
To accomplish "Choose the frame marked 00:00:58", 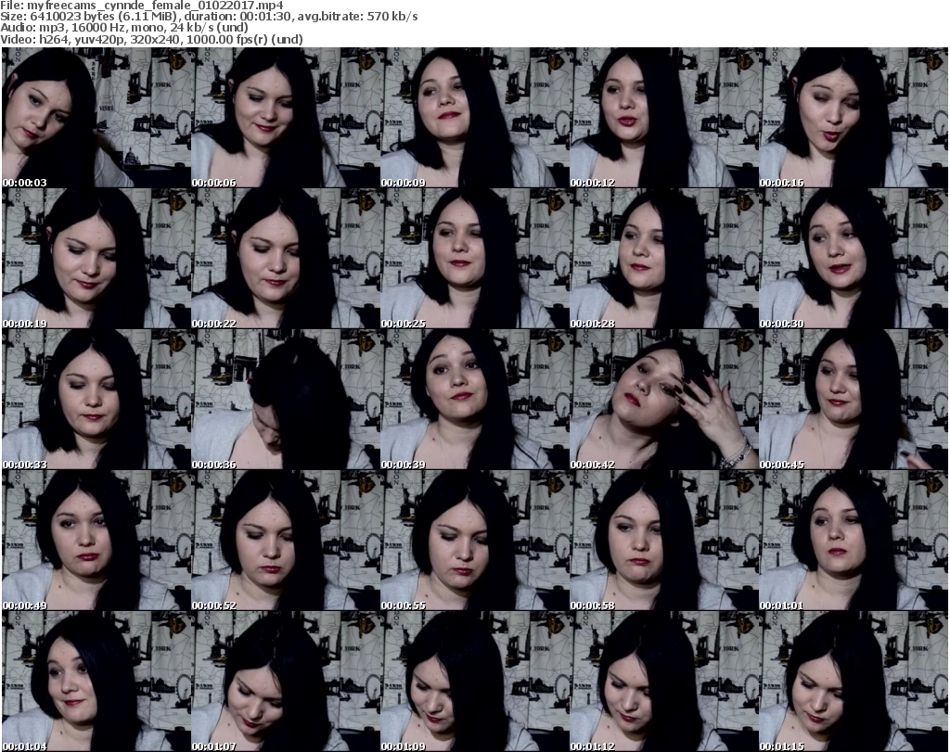I will 664,541.
